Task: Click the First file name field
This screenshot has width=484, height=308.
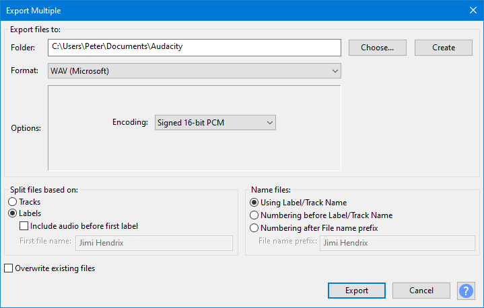Action: point(154,243)
